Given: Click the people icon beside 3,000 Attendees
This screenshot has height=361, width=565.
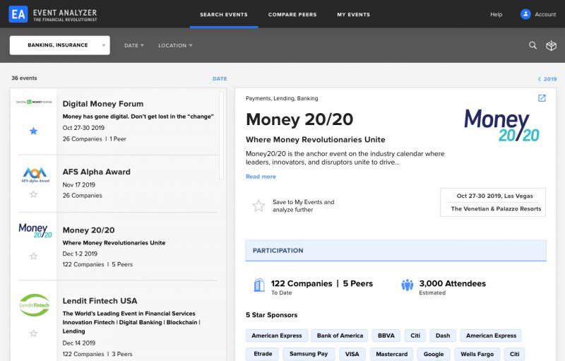Looking at the screenshot, I should 408,285.
